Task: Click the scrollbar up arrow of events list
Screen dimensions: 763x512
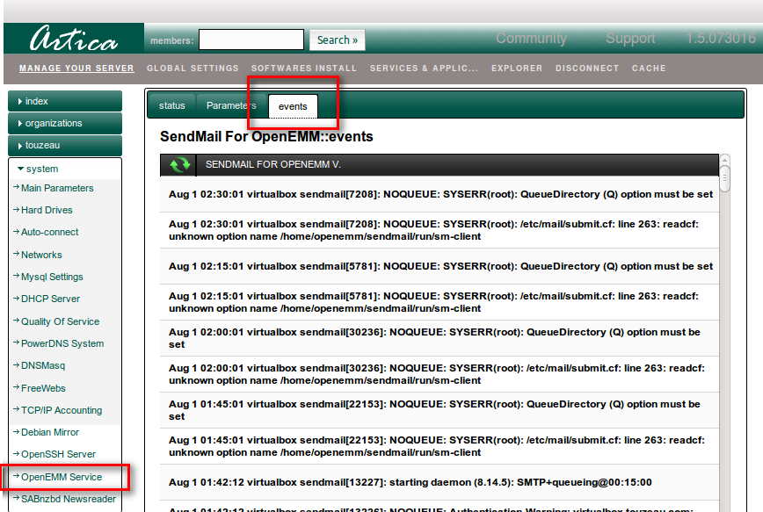Action: (x=724, y=160)
